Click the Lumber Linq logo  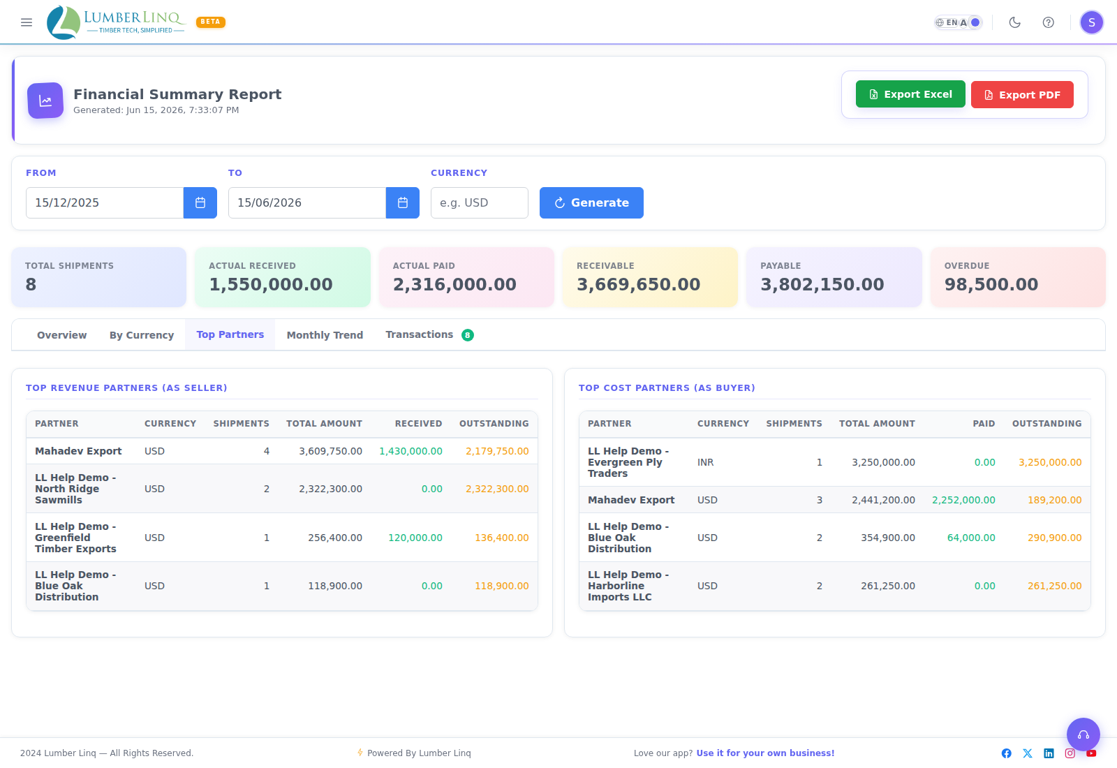click(x=116, y=22)
